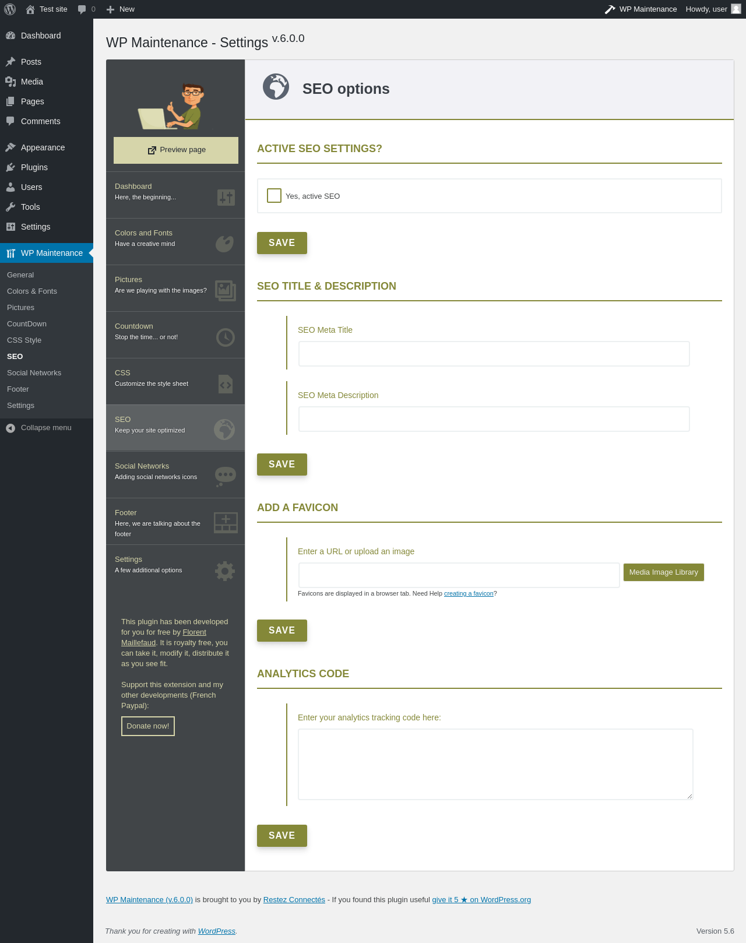746x943 pixels.
Task: Follow the 'creating a favicon' help link
Action: pos(469,593)
